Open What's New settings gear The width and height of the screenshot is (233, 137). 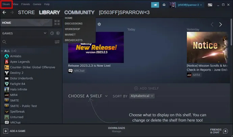(x=99, y=24)
